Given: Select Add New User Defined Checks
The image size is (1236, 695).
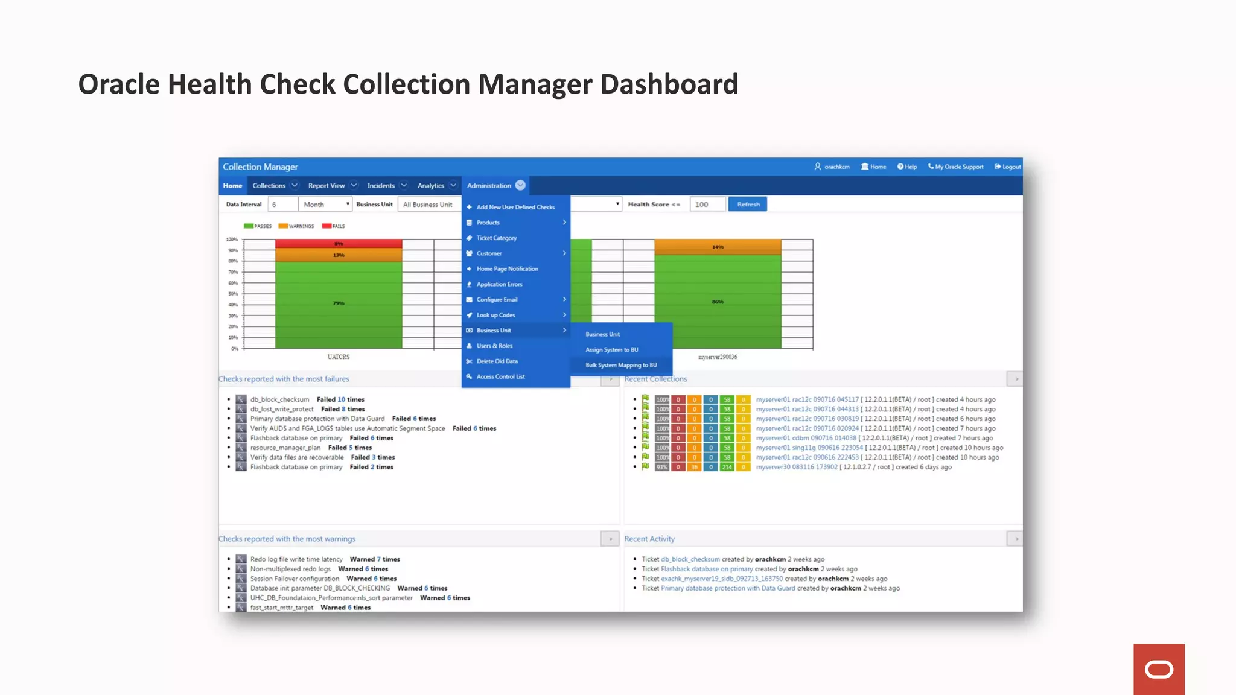Looking at the screenshot, I should [515, 207].
